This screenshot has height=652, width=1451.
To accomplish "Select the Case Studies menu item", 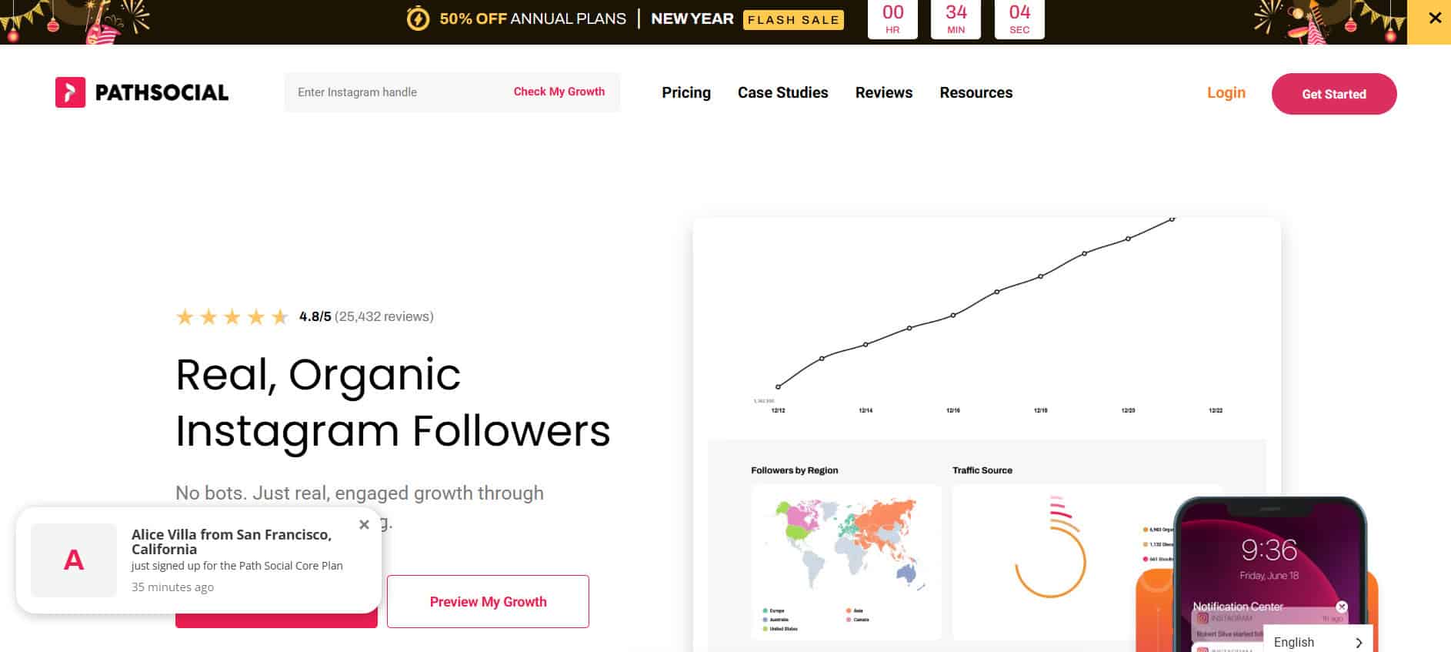I will click(782, 92).
